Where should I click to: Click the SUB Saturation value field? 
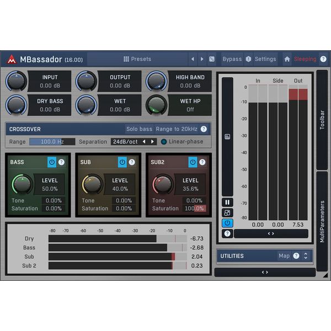pyautogui.click(x=124, y=209)
